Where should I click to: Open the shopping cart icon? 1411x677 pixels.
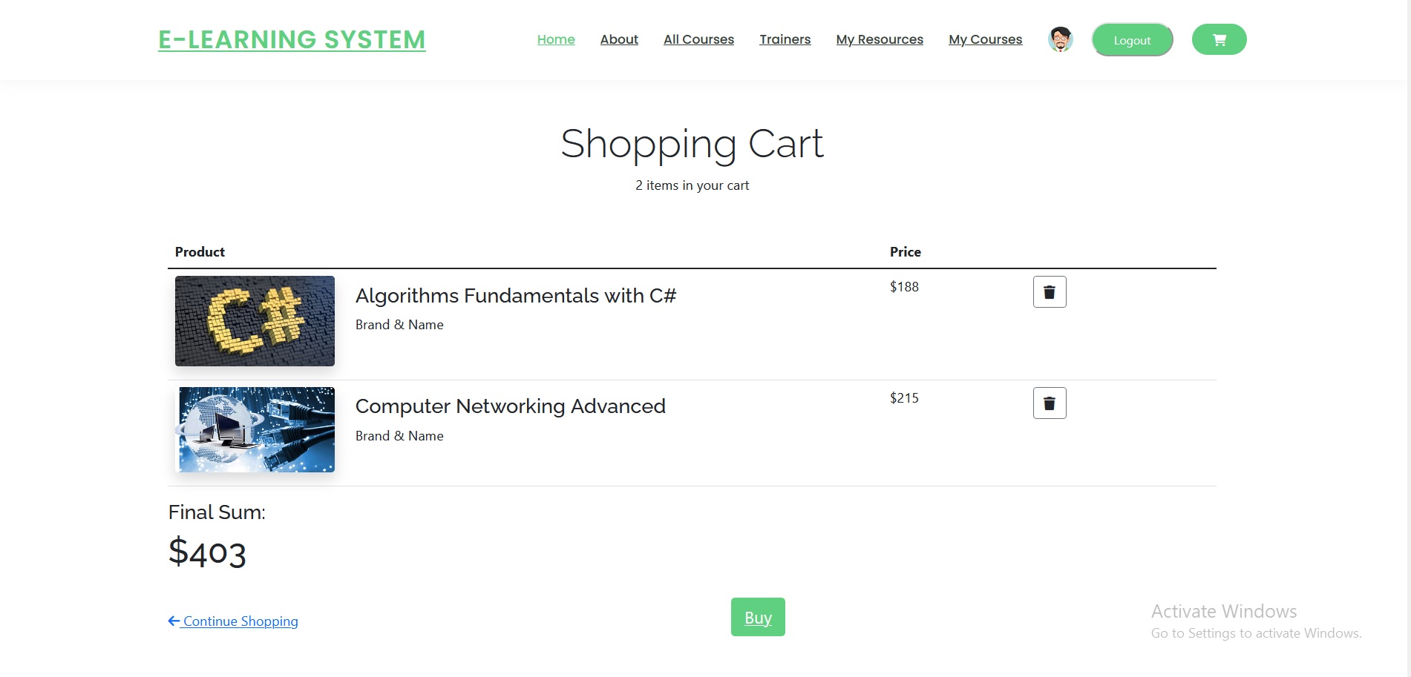pos(1218,39)
